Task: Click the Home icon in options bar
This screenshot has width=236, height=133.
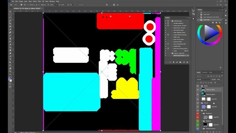Action: (x=11, y=5)
